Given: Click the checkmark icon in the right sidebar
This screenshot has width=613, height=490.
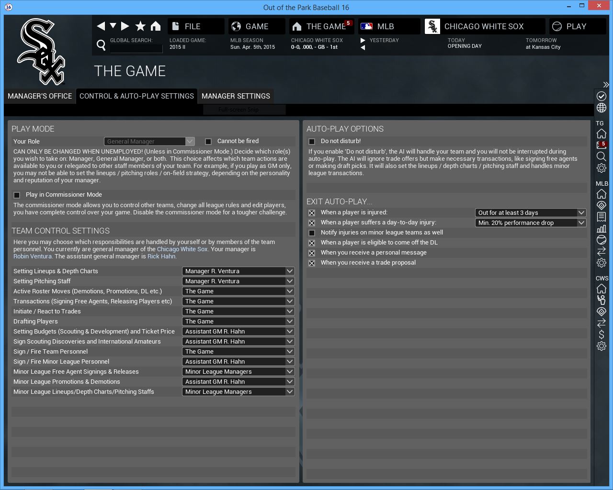Looking at the screenshot, I should point(602,96).
